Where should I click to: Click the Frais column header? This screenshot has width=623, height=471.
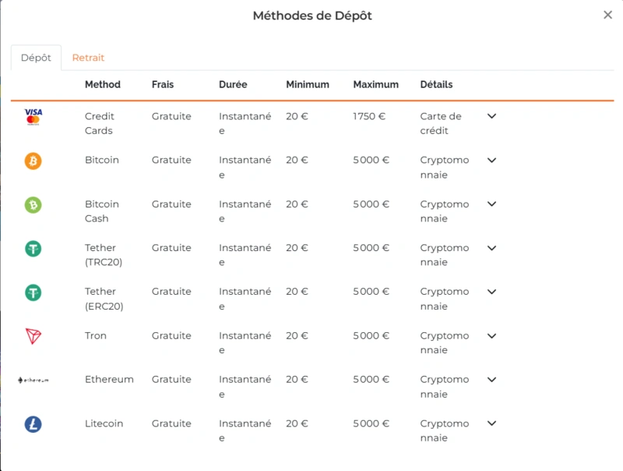point(164,84)
